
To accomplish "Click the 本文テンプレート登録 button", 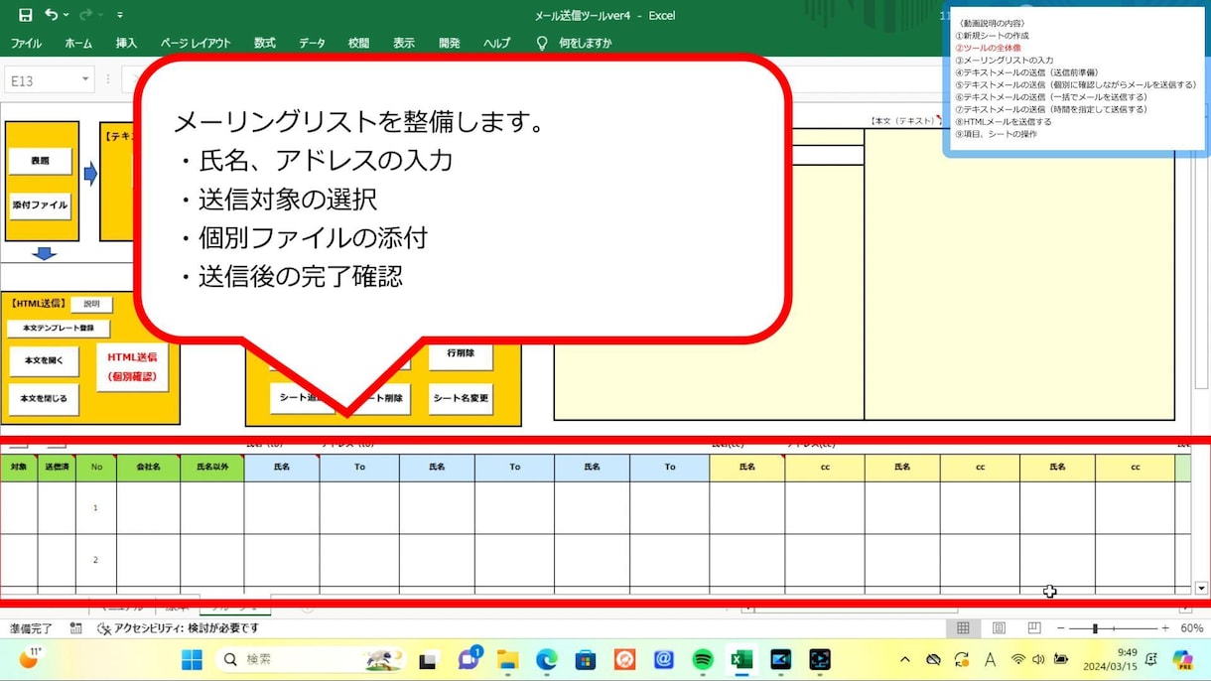I will [x=59, y=329].
